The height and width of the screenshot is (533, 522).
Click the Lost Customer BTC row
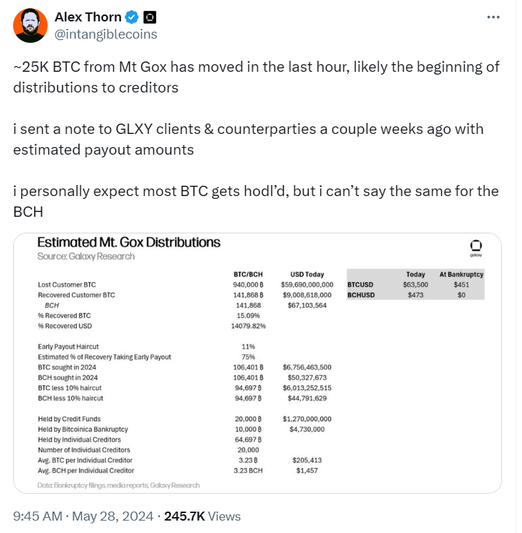(186, 285)
